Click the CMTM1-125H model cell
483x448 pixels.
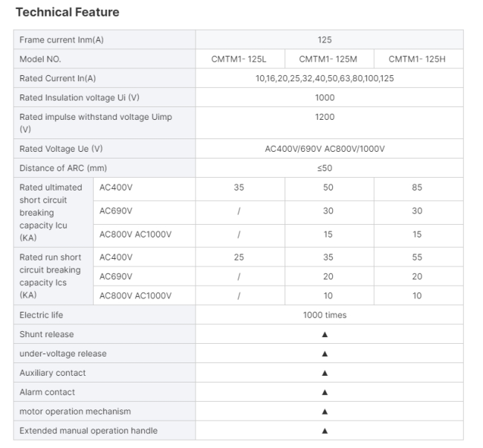click(417, 59)
